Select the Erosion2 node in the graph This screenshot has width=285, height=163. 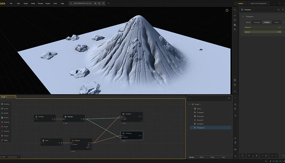tap(81, 144)
